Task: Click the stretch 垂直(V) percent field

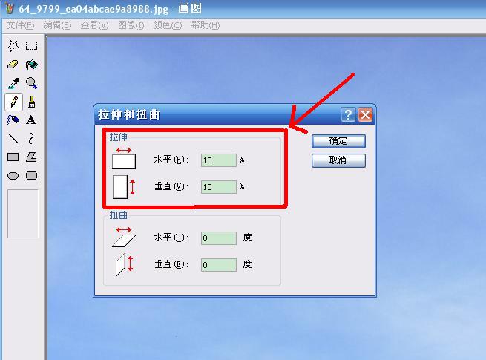Action: (x=218, y=187)
